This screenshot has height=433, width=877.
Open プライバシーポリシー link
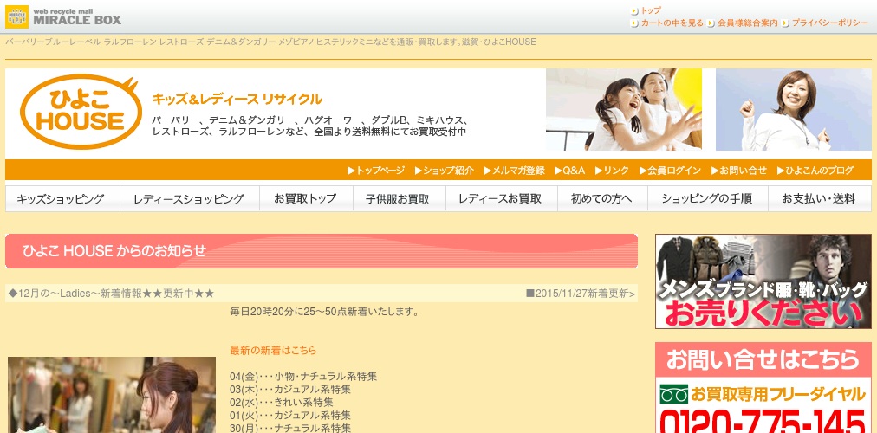(829, 23)
